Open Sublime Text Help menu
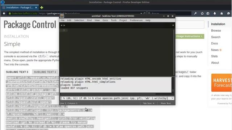 pyautogui.click(x=148, y=20)
